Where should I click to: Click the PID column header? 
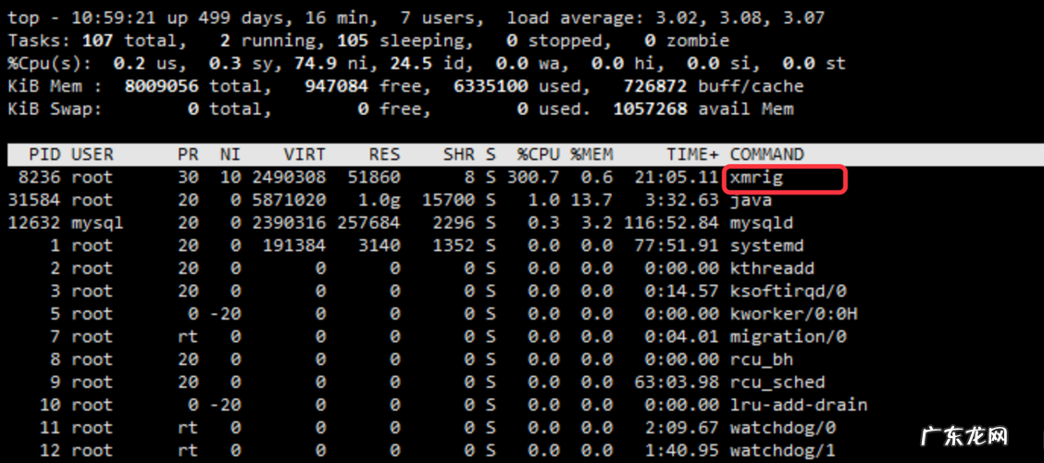pyautogui.click(x=44, y=154)
